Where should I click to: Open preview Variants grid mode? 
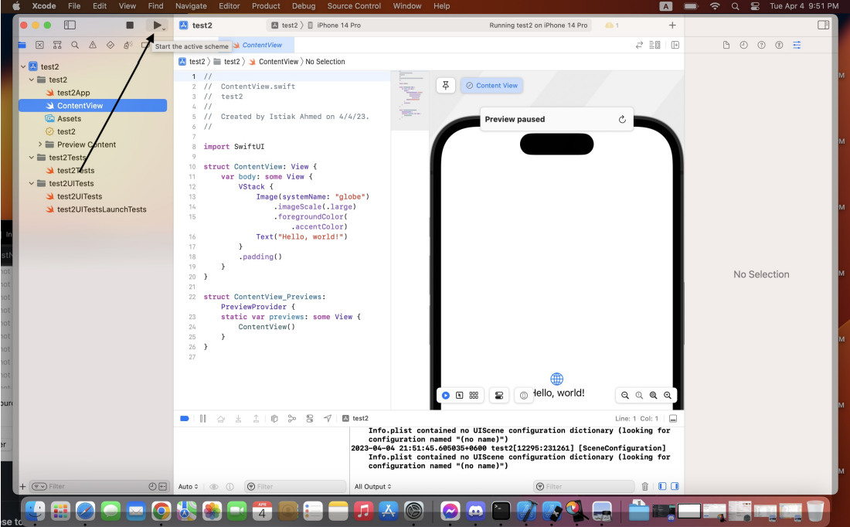click(x=474, y=396)
